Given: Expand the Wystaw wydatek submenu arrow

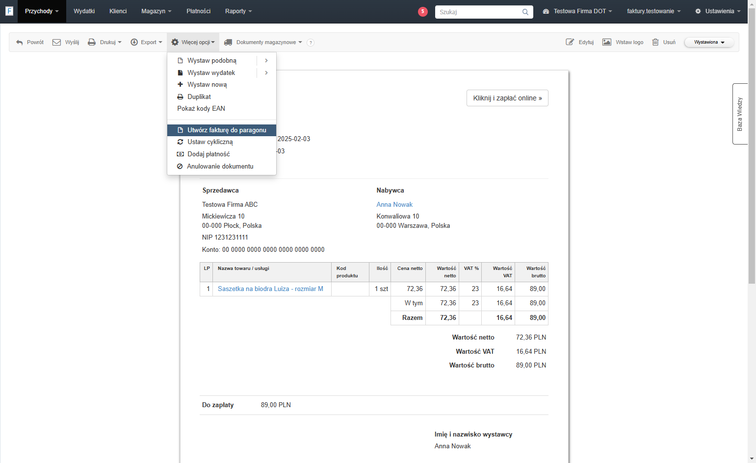Looking at the screenshot, I should (x=266, y=73).
